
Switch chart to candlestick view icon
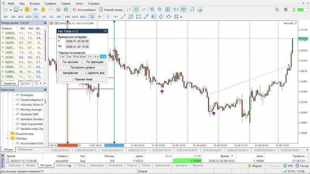click(136, 9)
